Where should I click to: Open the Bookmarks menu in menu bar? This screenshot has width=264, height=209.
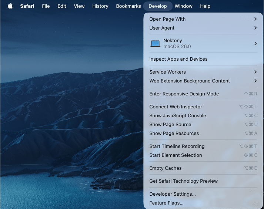pos(128,6)
